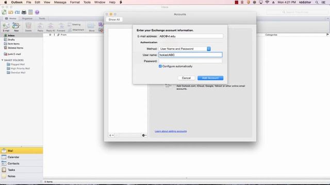
Task: Click the Forward ribbon icon
Action: click(61, 27)
